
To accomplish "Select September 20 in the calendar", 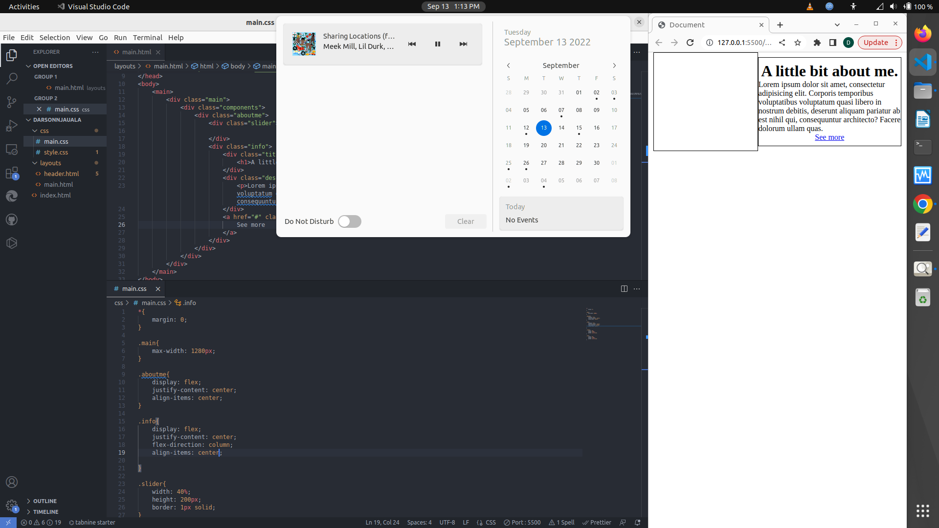I will [x=543, y=145].
